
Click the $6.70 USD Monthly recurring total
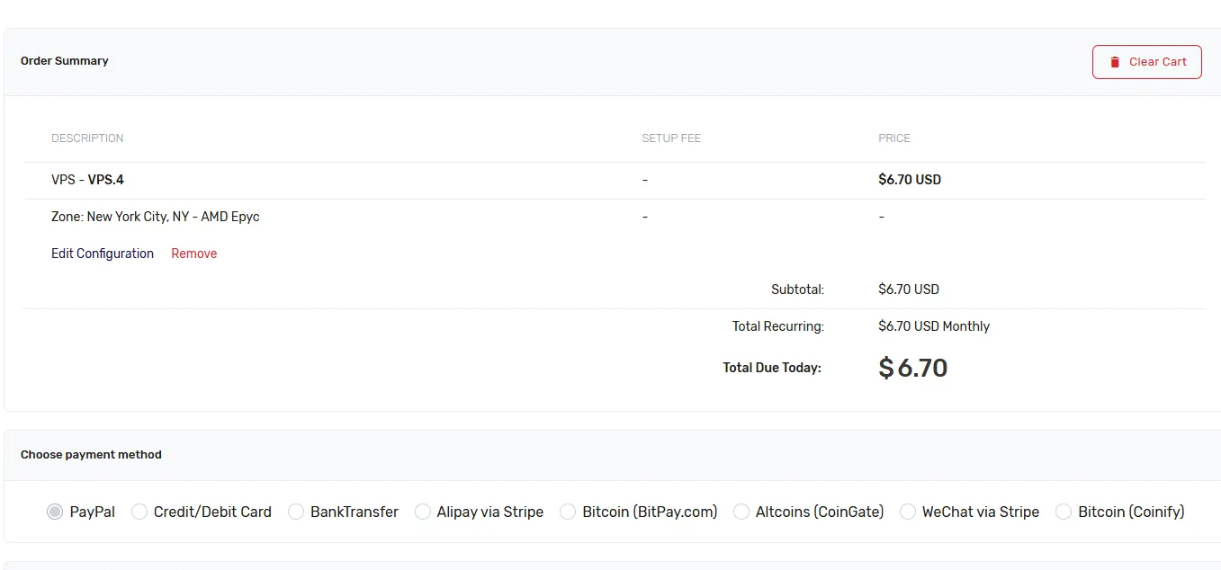pyautogui.click(x=934, y=326)
